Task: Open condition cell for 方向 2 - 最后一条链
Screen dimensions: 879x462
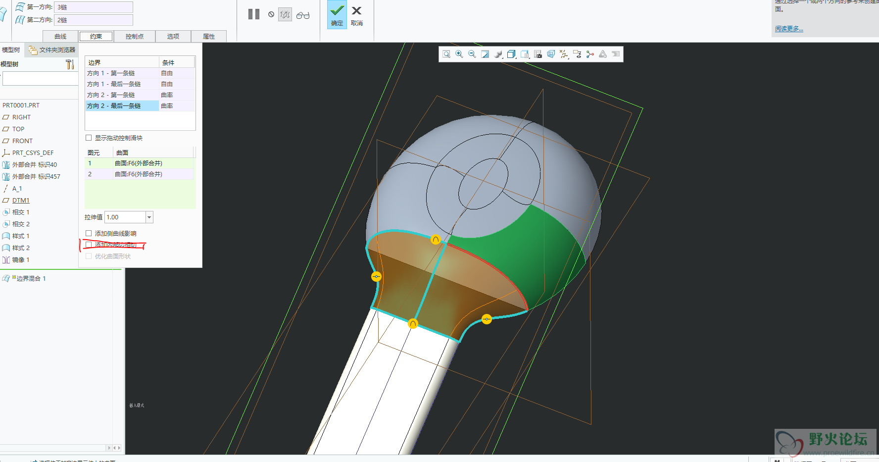Action: click(177, 106)
